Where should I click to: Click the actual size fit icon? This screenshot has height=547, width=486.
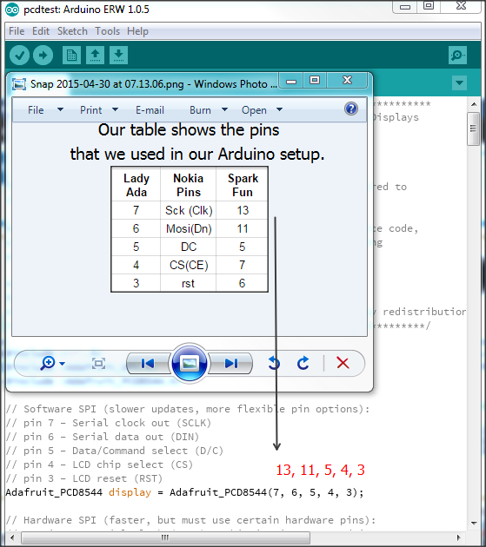tap(98, 364)
